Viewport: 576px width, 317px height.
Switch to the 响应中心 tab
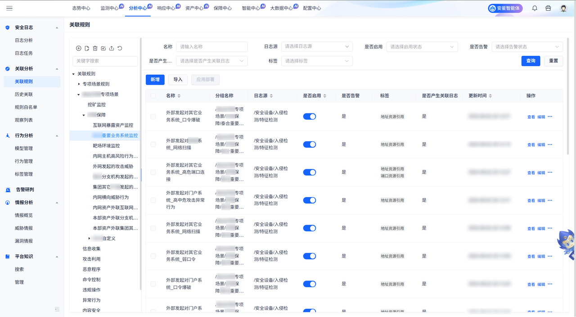coord(166,8)
